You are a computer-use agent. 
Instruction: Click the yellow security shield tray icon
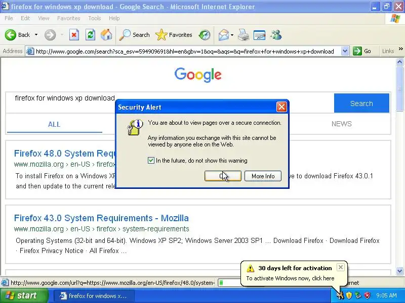[x=349, y=295]
